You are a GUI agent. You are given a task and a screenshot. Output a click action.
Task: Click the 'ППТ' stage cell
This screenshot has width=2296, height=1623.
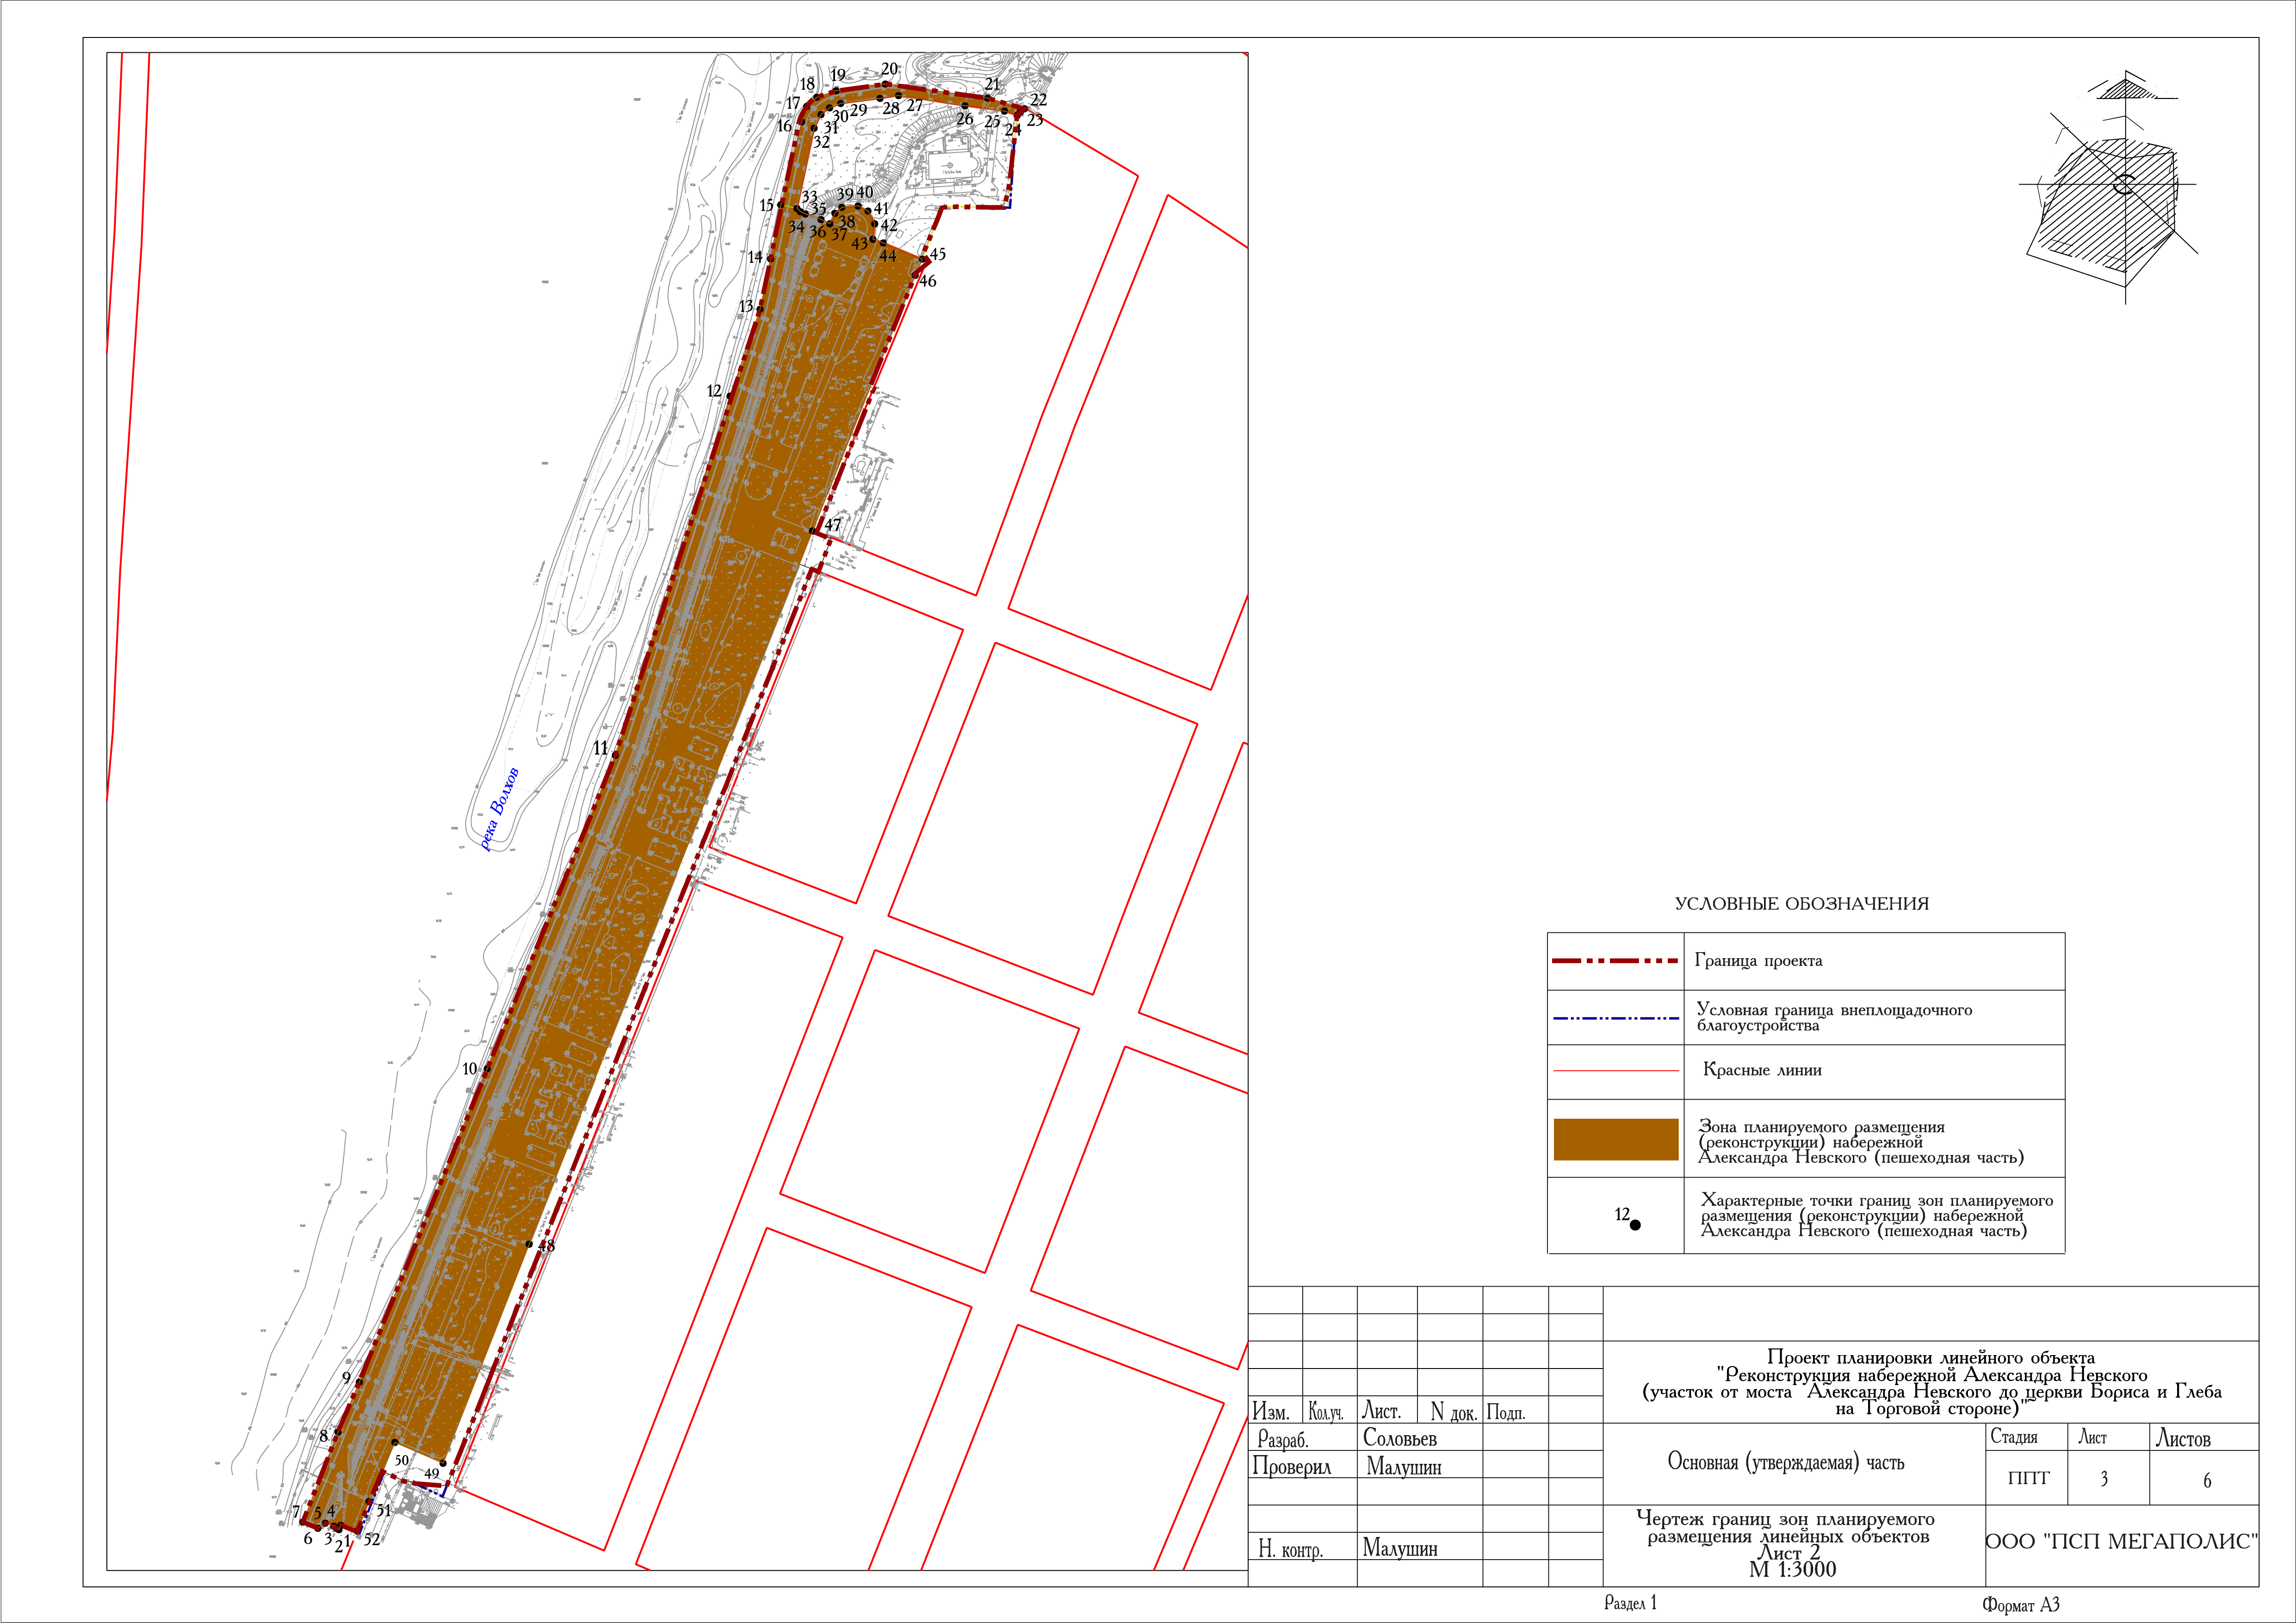2028,1478
